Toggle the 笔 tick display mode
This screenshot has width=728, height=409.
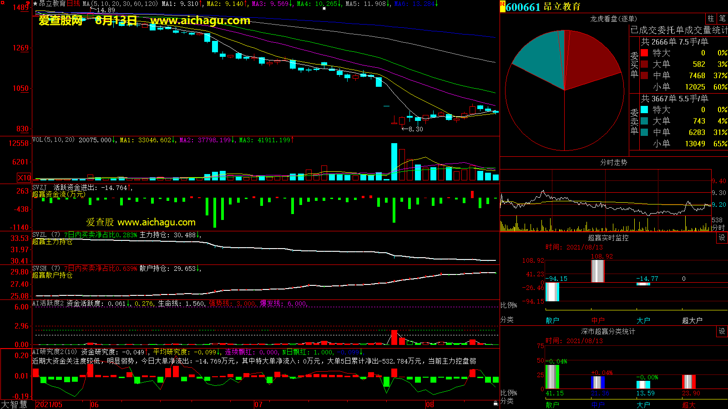722,18
